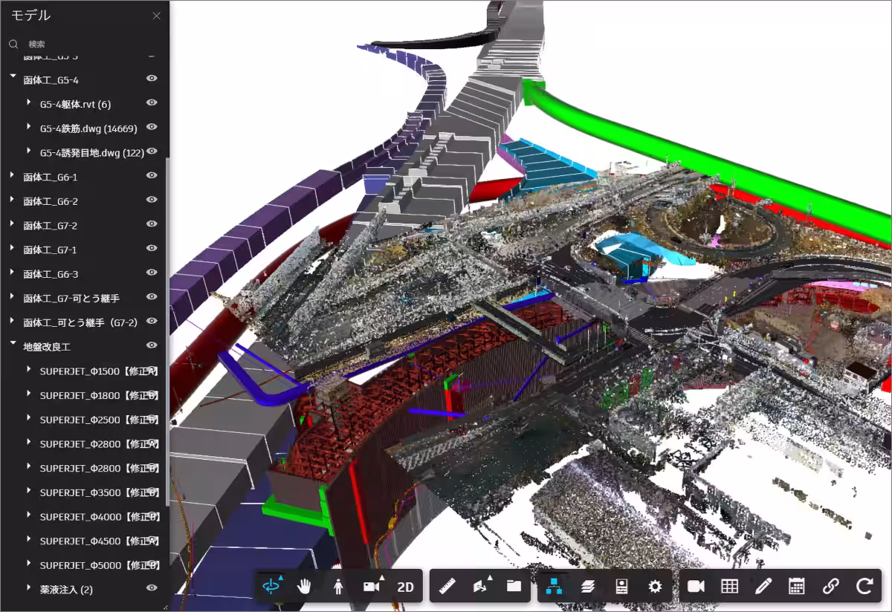Switch to First Person walk mode
Viewport: 892px width, 612px height.
click(x=338, y=586)
